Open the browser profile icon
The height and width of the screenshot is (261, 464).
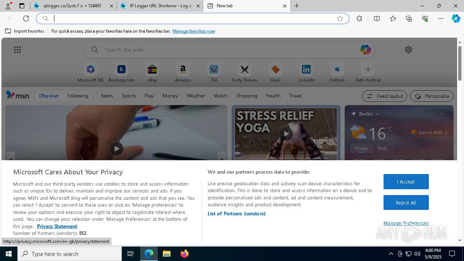click(8, 6)
